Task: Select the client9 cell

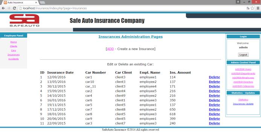Action: (x=120, y=96)
